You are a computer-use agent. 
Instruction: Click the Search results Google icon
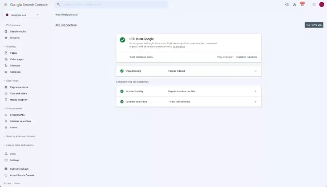click(x=6, y=32)
